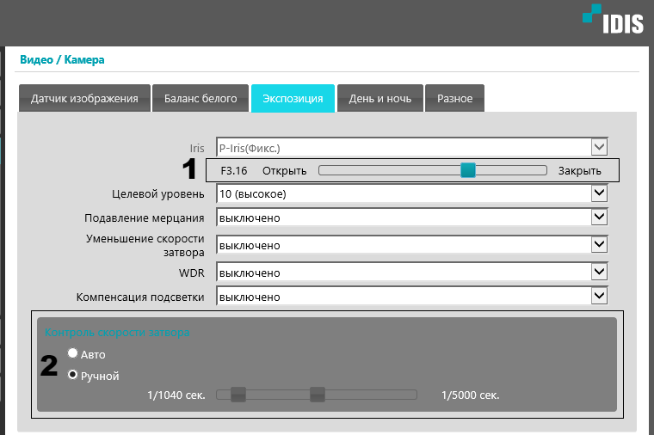This screenshot has height=435, width=654.
Task: Open the WDR dropdown list
Action: 413,273
